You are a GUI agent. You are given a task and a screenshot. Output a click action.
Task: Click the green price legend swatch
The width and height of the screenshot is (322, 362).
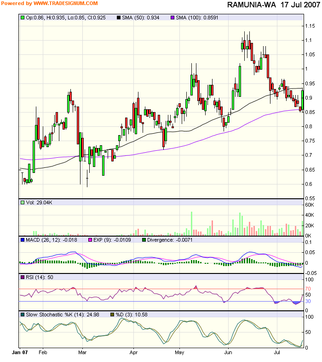(23, 17)
